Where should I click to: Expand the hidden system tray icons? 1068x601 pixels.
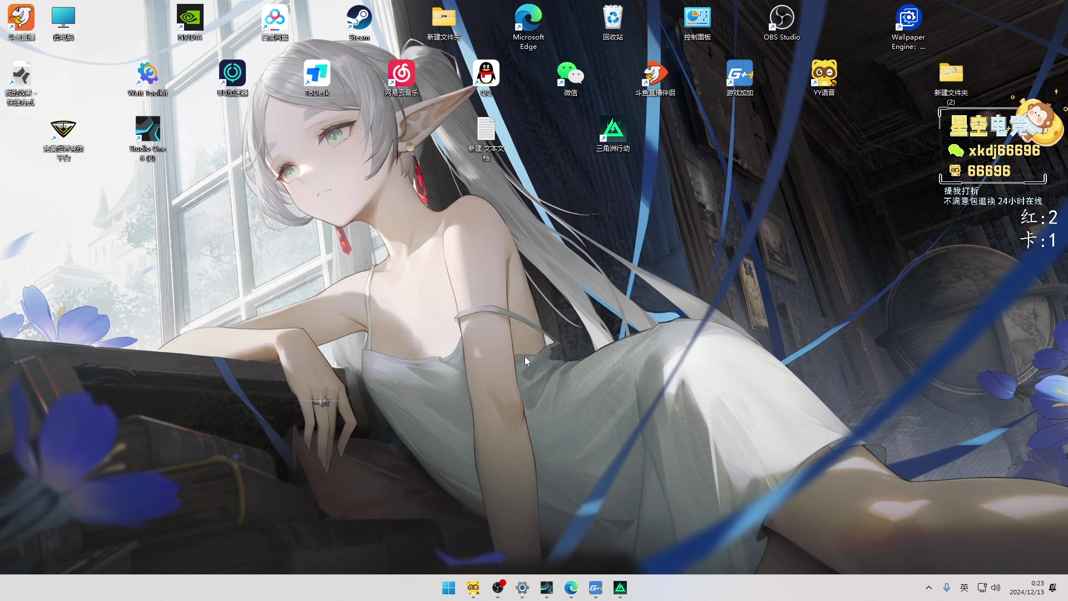pyautogui.click(x=928, y=588)
